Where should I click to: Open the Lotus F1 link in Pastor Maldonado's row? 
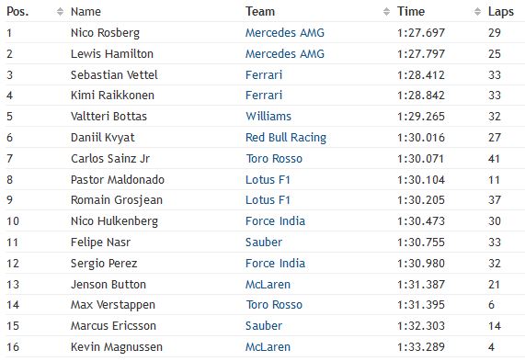(268, 180)
